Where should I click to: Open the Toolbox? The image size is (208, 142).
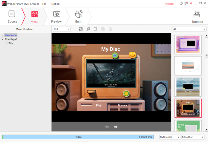(197, 17)
